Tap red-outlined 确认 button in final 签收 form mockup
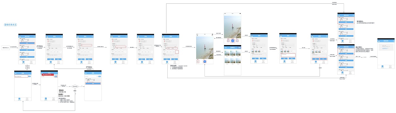The image size is (396, 113). pos(323,59)
